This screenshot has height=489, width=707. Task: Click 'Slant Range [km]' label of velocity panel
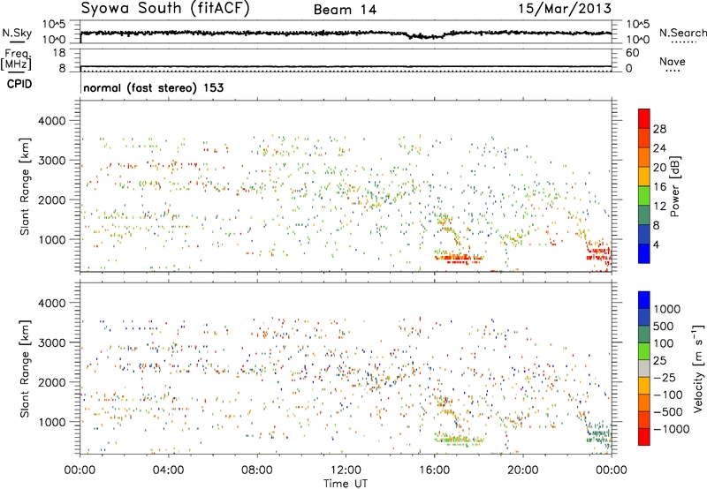pos(25,368)
